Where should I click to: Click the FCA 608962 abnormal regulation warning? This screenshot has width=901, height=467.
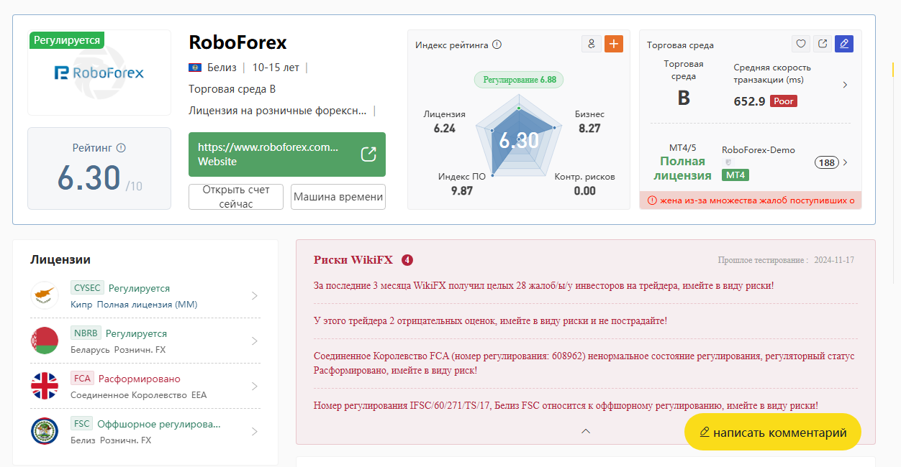tap(584, 363)
